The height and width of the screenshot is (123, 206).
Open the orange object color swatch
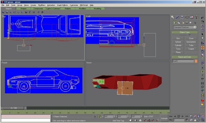tap(196, 61)
